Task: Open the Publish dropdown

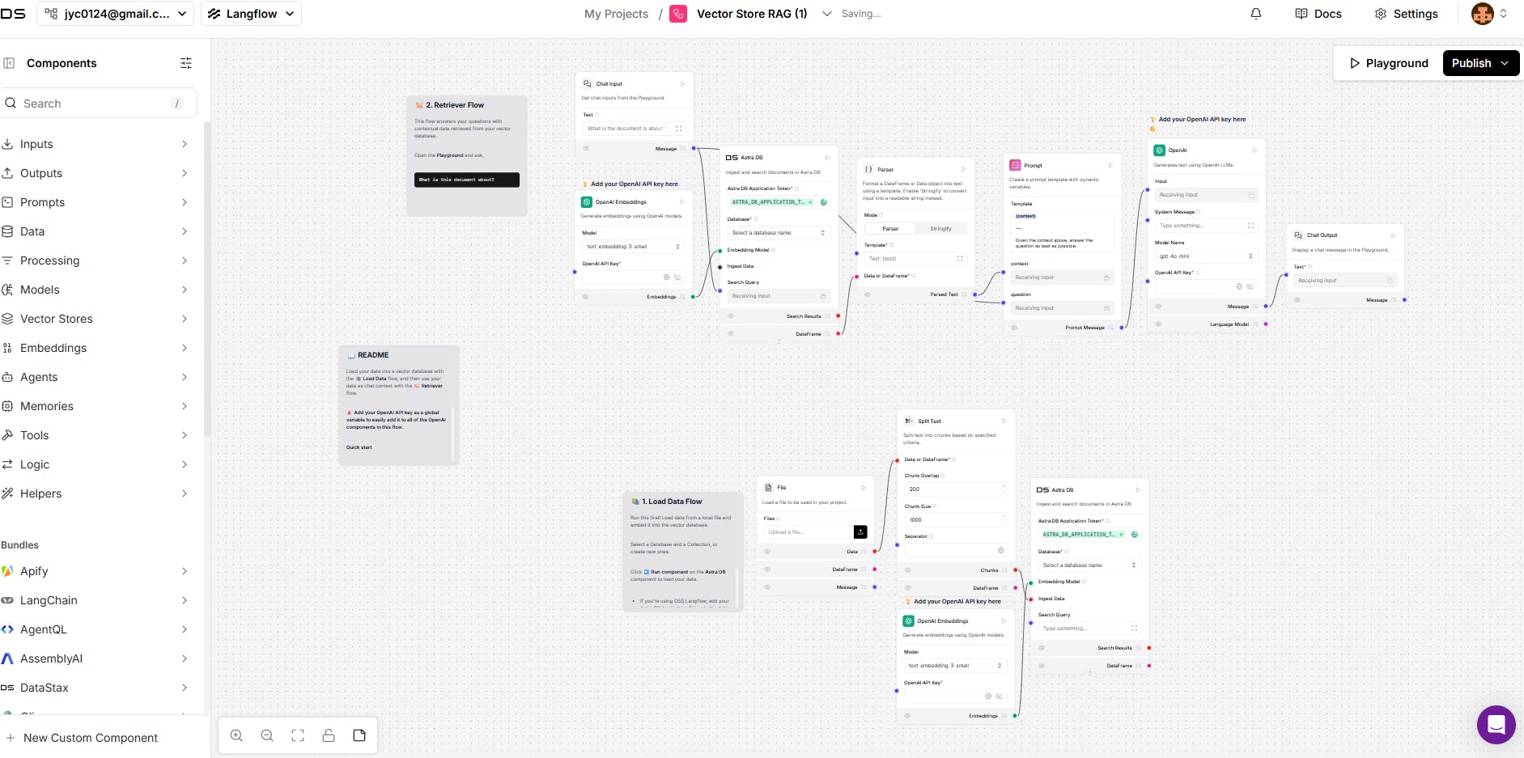Action: (x=1505, y=63)
